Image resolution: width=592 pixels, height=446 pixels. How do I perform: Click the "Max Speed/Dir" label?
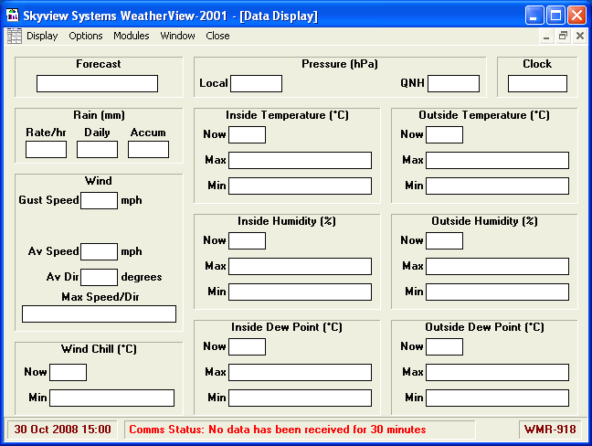click(x=100, y=297)
